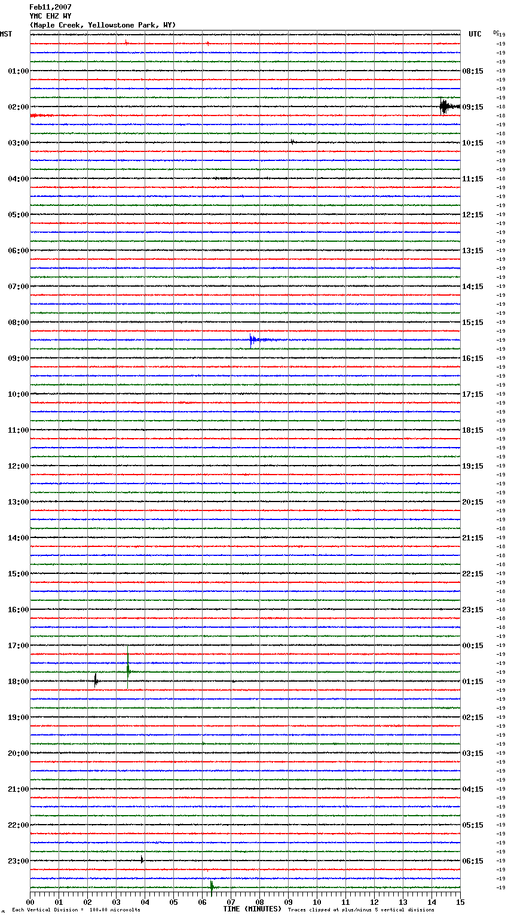508x918 pixels.
Task: Click minute 05 on the bottom time axis
Action: click(173, 902)
